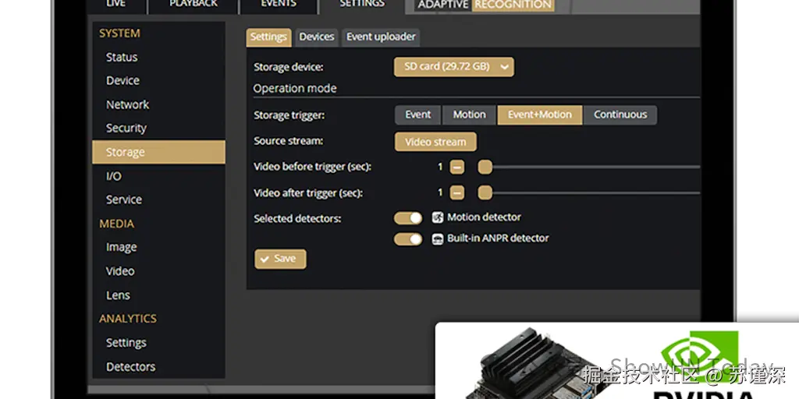
Task: Switch to the Event uploader tab
Action: [381, 37]
